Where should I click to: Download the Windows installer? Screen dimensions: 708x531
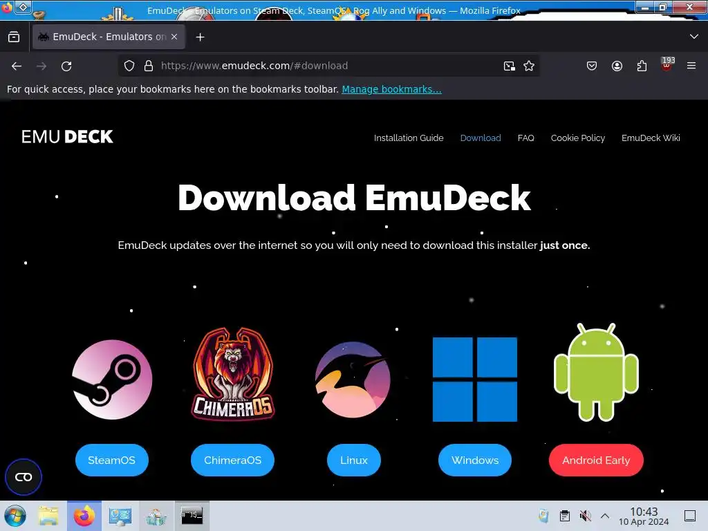475,460
